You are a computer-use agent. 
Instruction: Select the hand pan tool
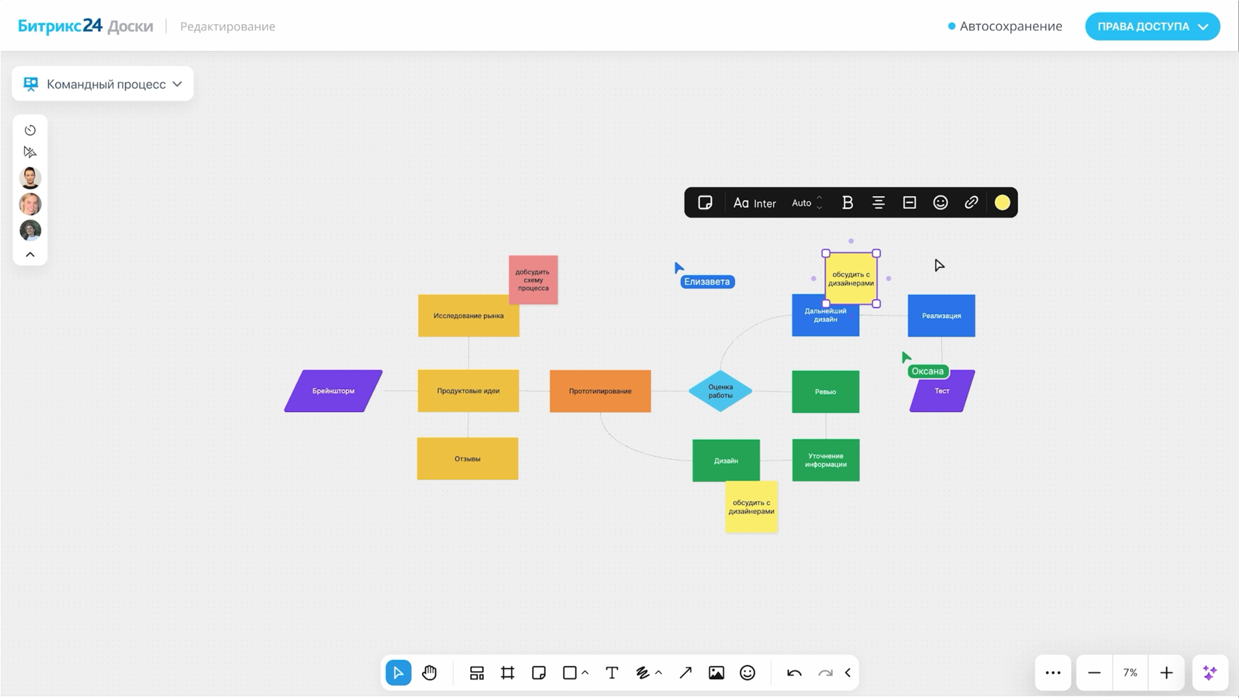pyautogui.click(x=429, y=672)
